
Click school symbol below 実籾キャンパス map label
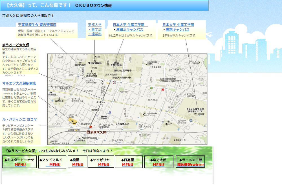pyautogui.click(x=195, y=114)
